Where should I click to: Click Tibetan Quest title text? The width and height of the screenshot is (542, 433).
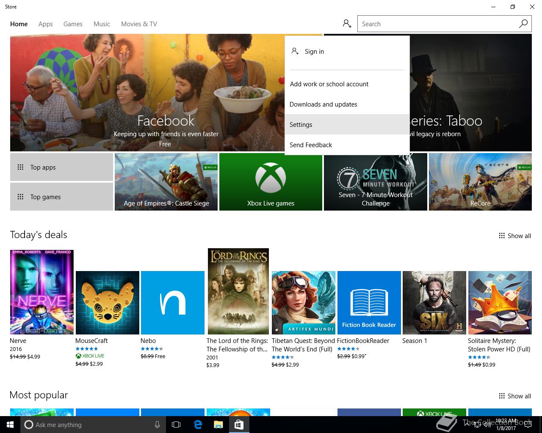(303, 345)
